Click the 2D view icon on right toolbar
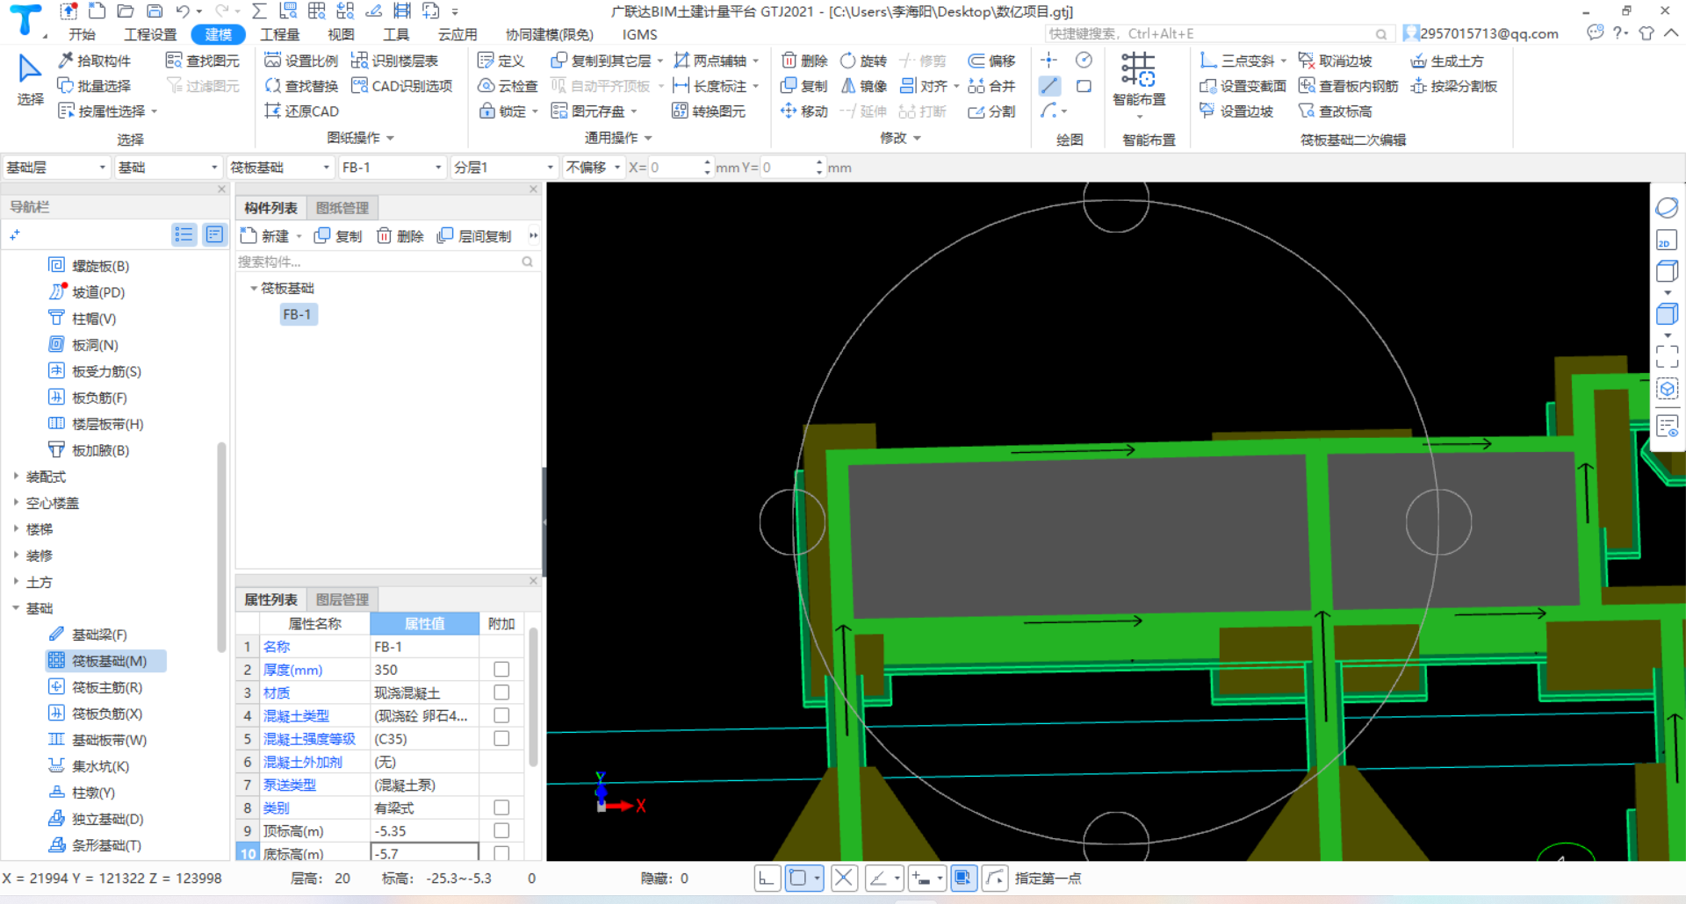1686x904 pixels. pos(1667,240)
